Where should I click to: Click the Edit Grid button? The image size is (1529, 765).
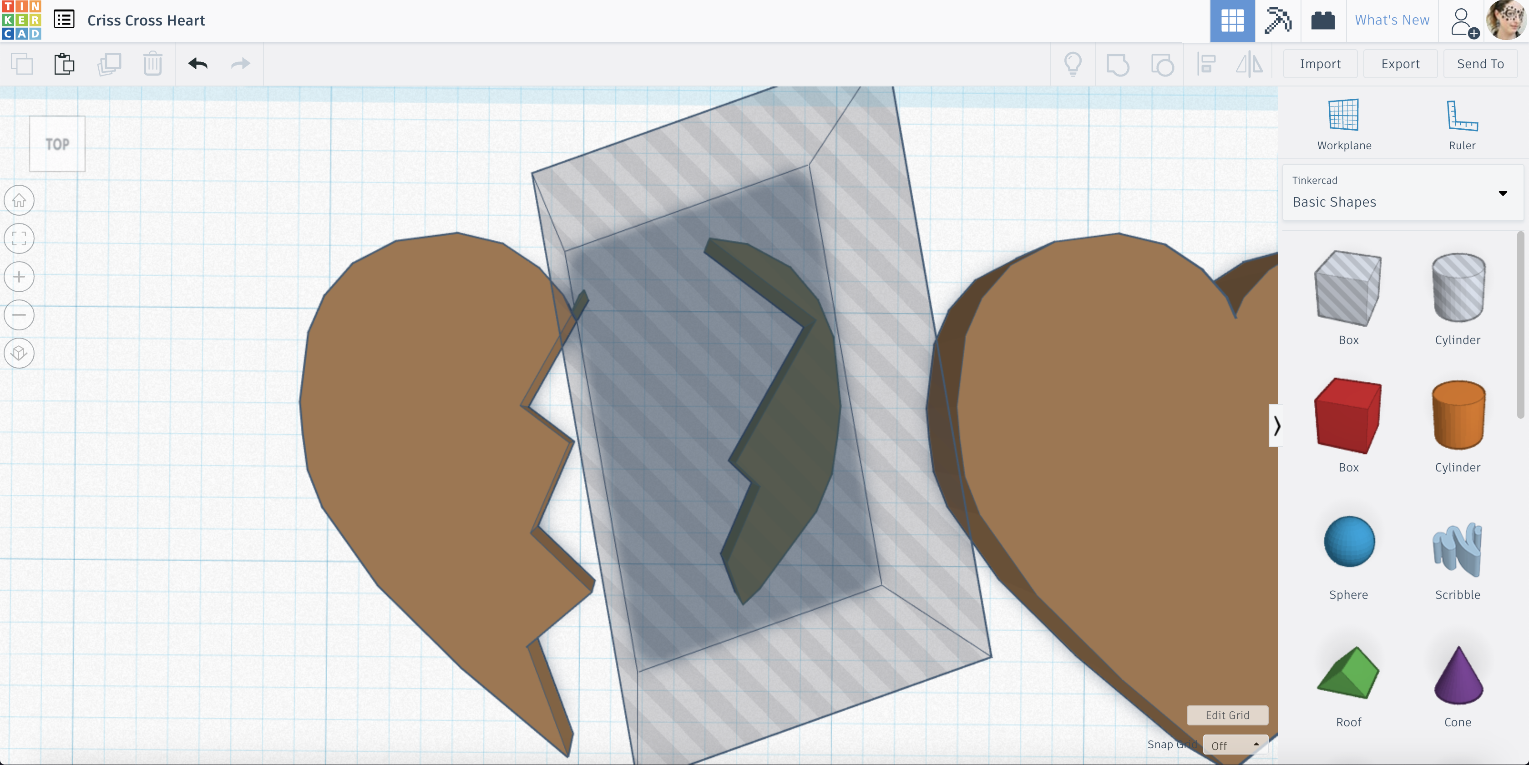point(1227,715)
